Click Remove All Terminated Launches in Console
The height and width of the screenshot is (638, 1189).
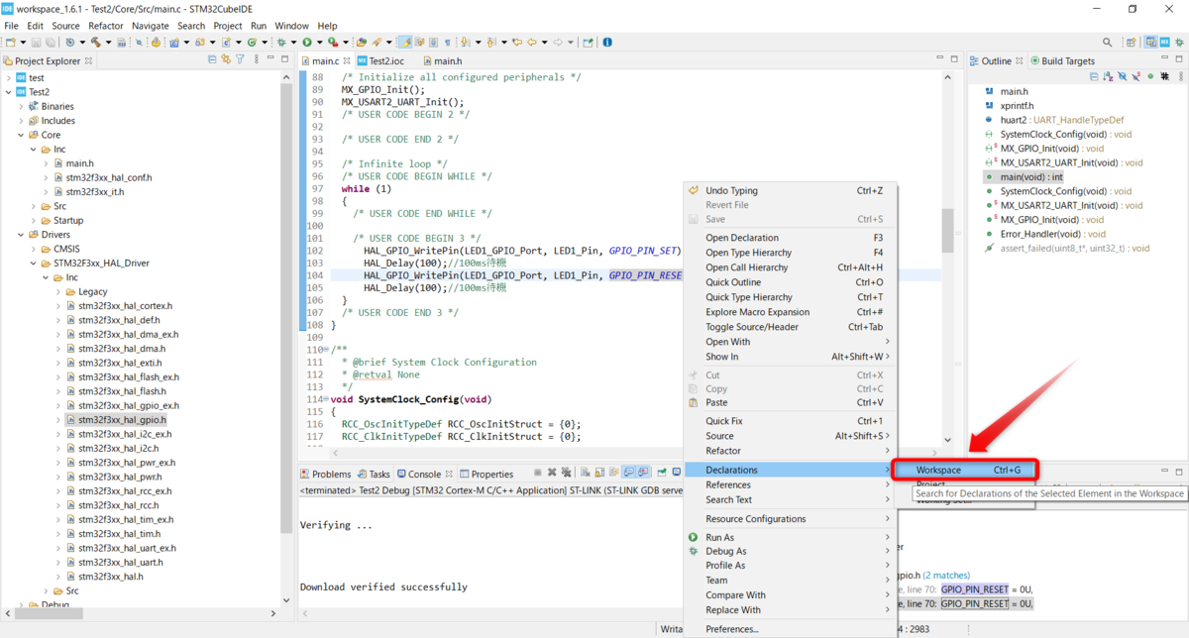pyautogui.click(x=566, y=473)
